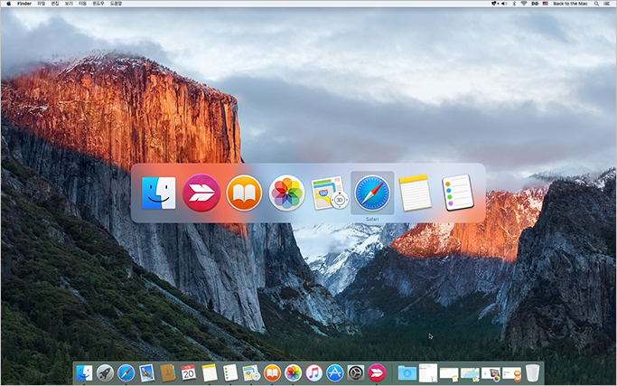Select Notes in the app switcher
The width and height of the screenshot is (617, 386).
415,193
